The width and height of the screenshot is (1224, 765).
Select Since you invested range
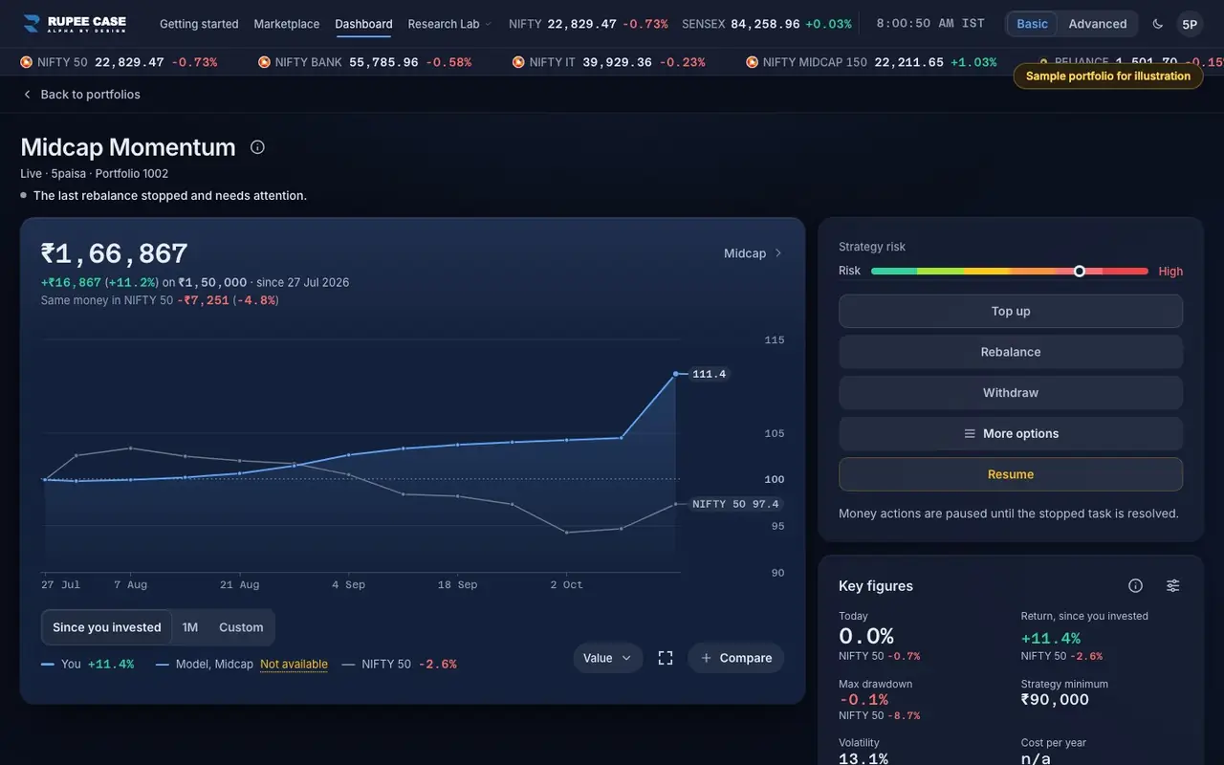coord(107,627)
